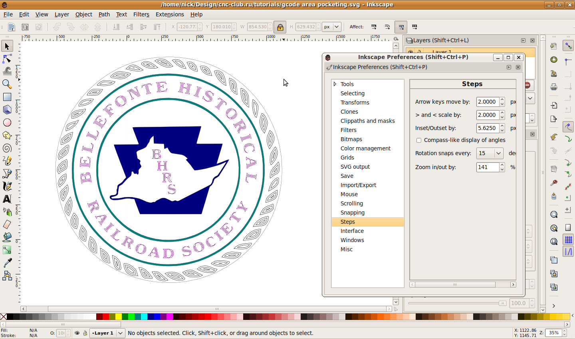Select the Calligraphy tool
Viewport: 575px width, 339px height.
pyautogui.click(x=7, y=186)
